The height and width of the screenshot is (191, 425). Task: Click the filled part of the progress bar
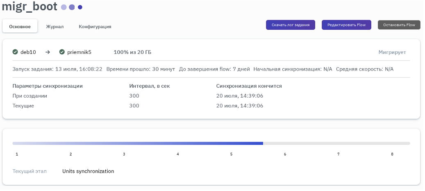pyautogui.click(x=138, y=143)
